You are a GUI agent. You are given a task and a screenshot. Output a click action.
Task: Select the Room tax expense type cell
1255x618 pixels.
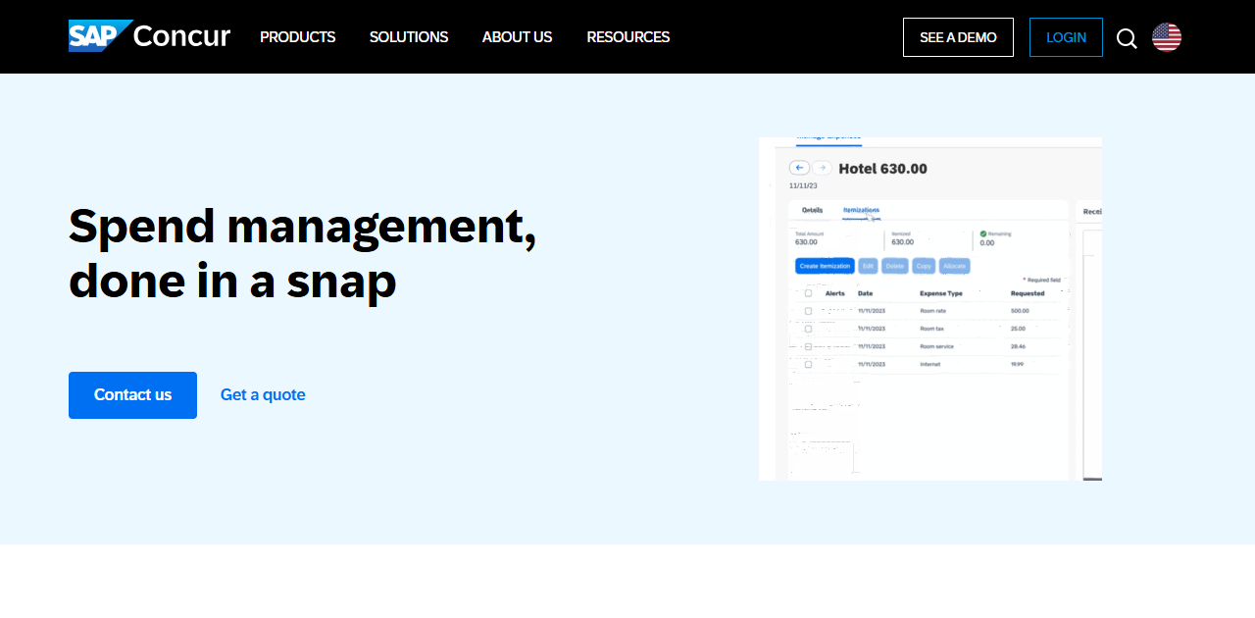931,329
